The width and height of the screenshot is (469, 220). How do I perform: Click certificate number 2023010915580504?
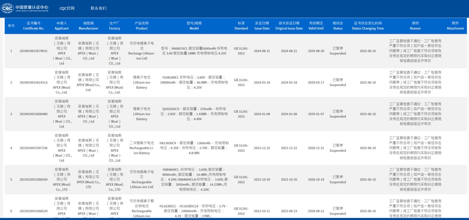click(x=34, y=179)
